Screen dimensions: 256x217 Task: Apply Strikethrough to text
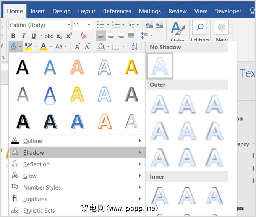[49, 36]
